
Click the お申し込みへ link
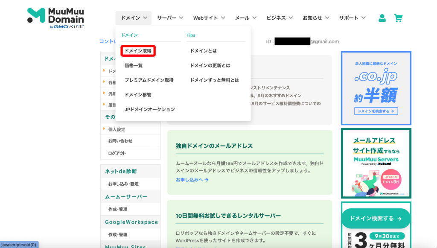[x=192, y=180]
